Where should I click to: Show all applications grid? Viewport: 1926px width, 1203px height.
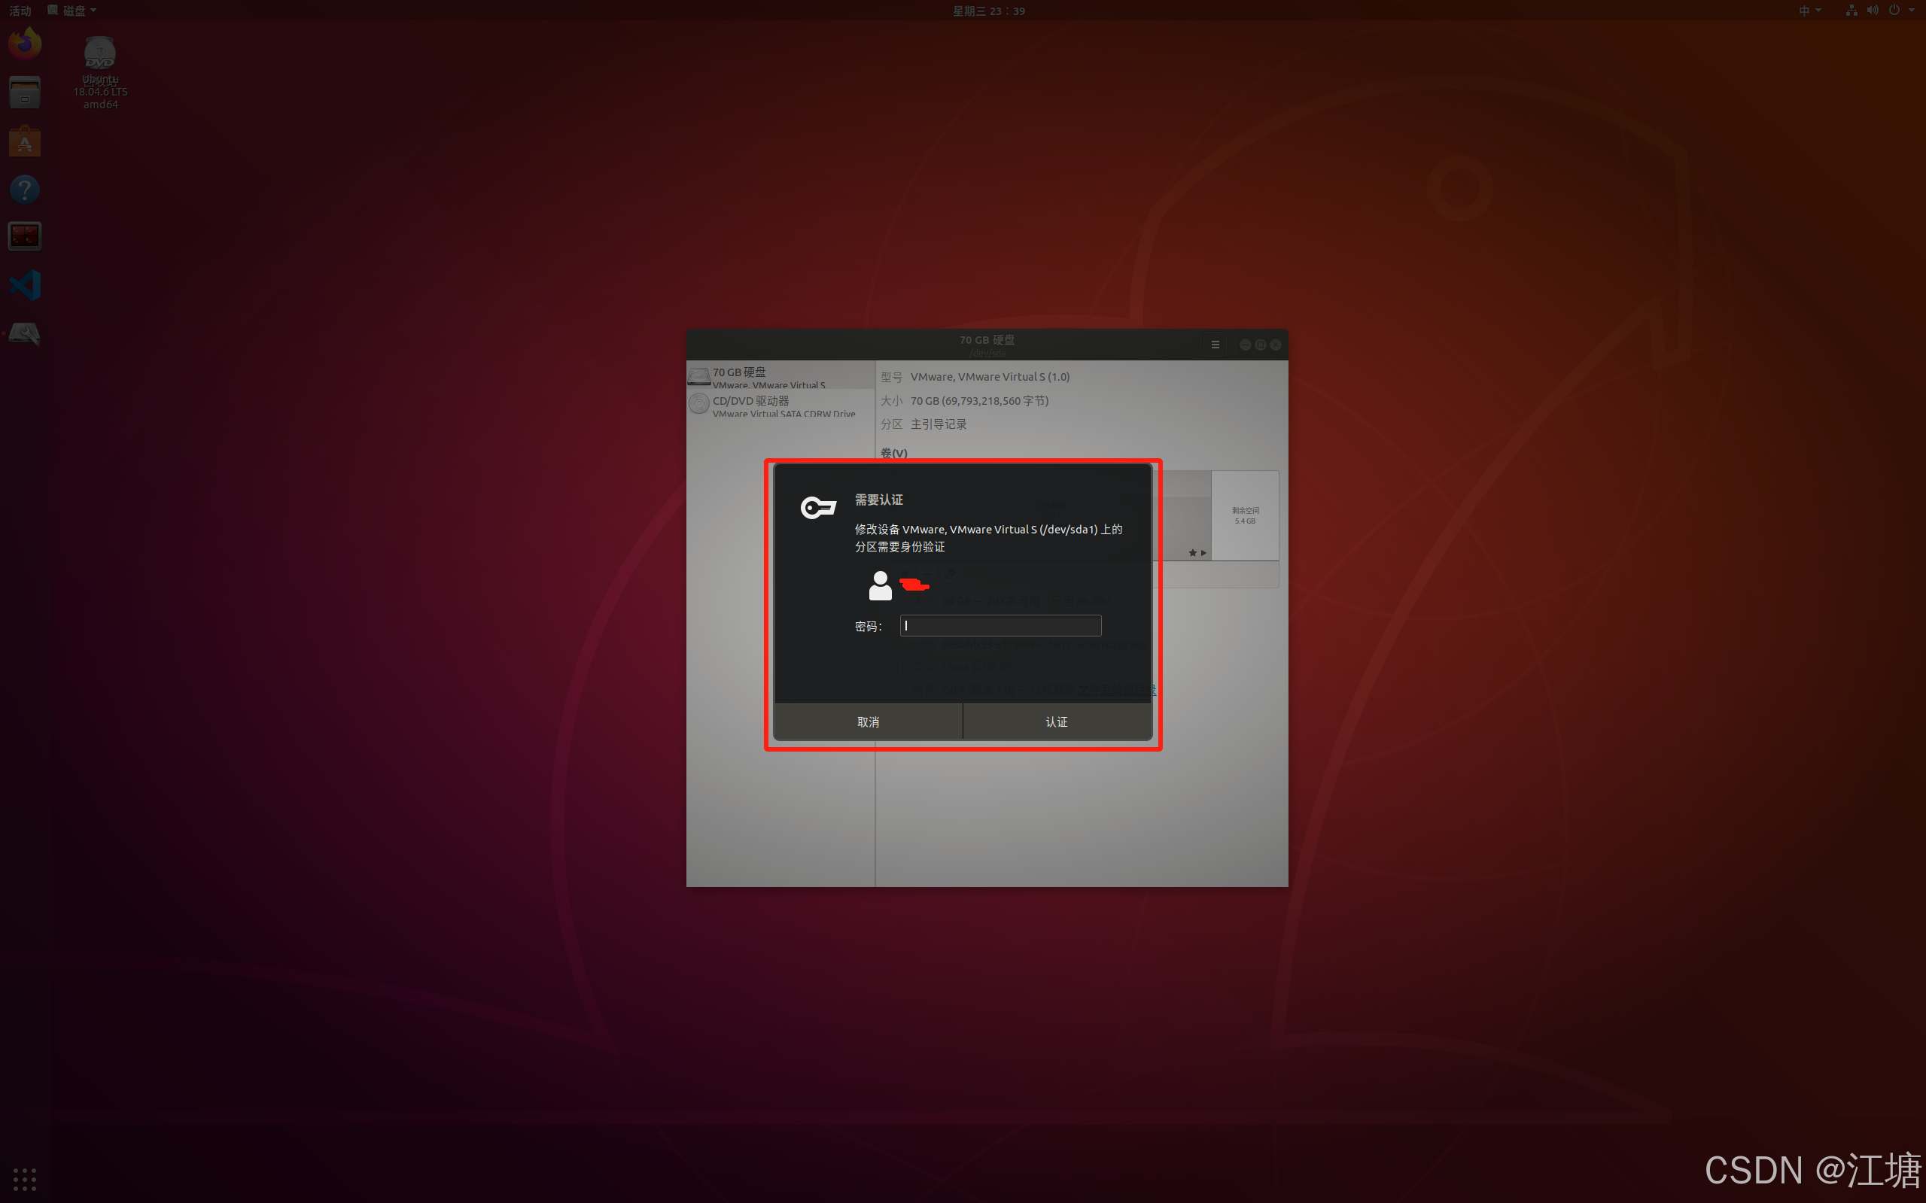pos(25,1178)
